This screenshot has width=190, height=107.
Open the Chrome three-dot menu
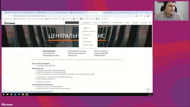[x=151, y=16]
